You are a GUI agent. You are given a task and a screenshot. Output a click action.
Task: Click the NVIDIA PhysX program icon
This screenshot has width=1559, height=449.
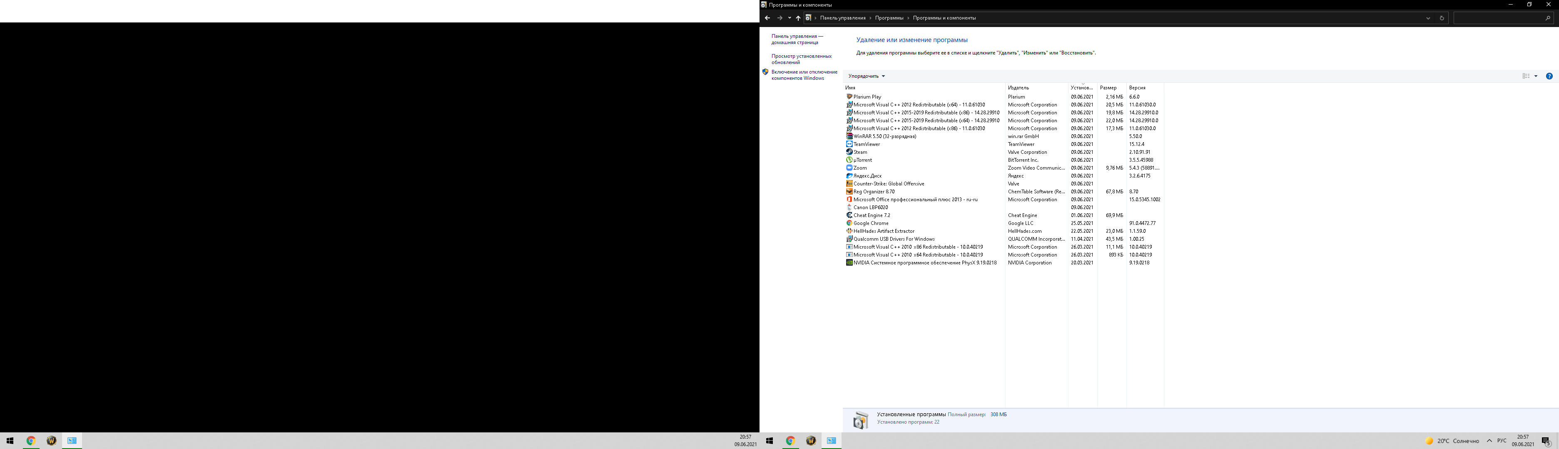(x=849, y=262)
